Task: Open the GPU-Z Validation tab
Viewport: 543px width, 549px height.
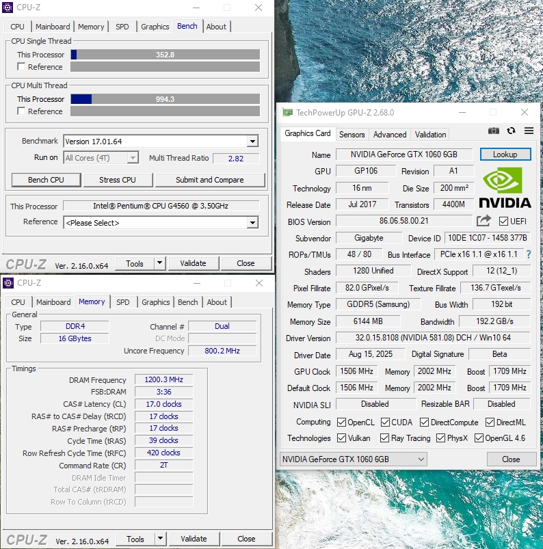Action: pyautogui.click(x=431, y=135)
